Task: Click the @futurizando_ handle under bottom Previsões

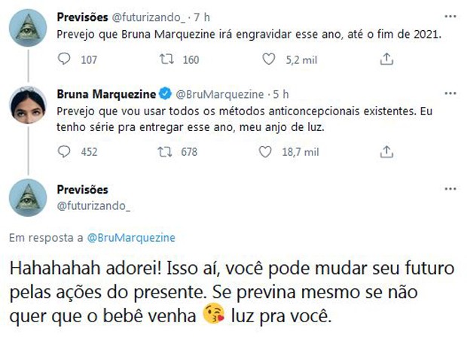Action: click(x=93, y=205)
